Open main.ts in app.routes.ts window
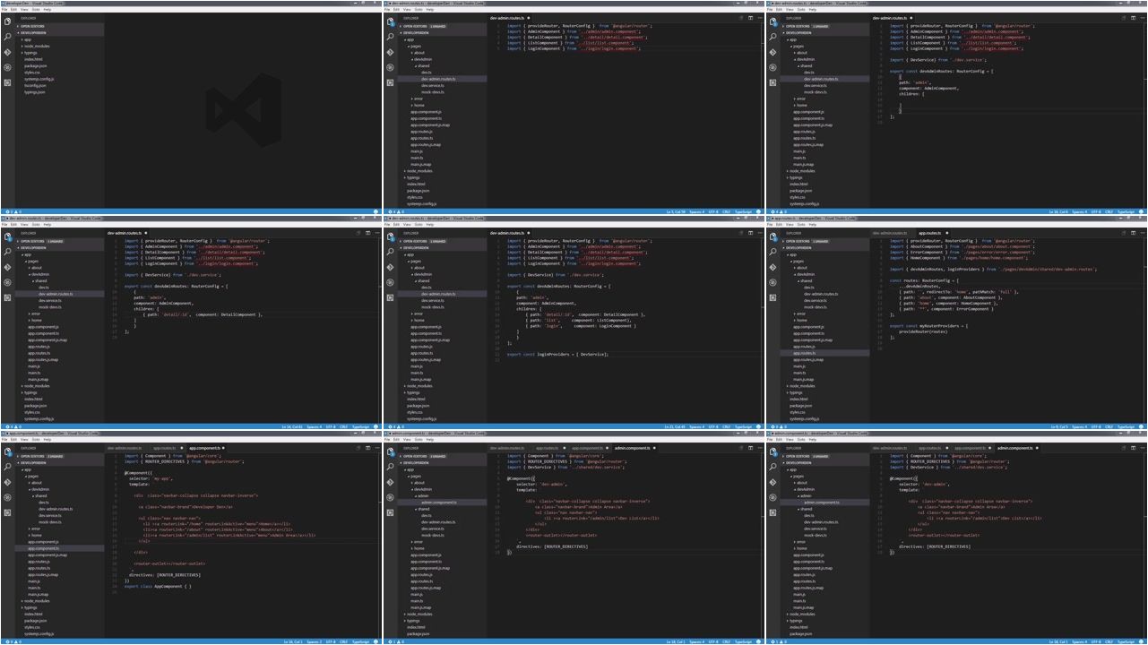The height and width of the screenshot is (645, 1148). click(x=799, y=373)
